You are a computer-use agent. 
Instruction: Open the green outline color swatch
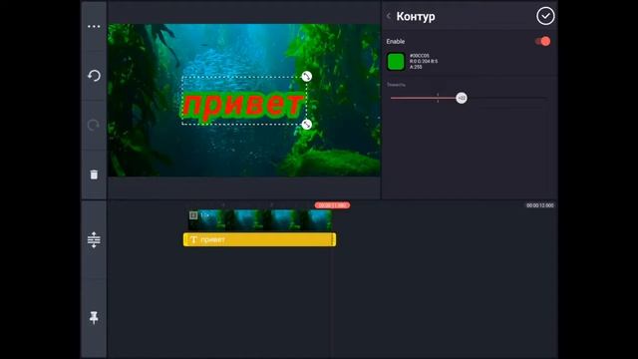click(396, 62)
